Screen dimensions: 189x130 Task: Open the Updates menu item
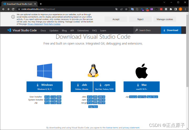pos(54,30)
